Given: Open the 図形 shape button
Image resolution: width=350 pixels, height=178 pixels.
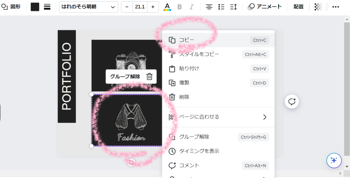Looking at the screenshot, I should pyautogui.click(x=11, y=7).
